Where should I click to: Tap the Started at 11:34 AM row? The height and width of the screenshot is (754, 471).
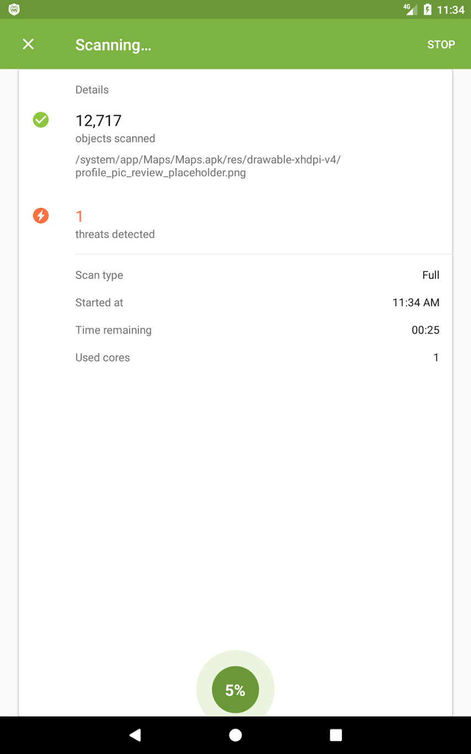click(257, 303)
